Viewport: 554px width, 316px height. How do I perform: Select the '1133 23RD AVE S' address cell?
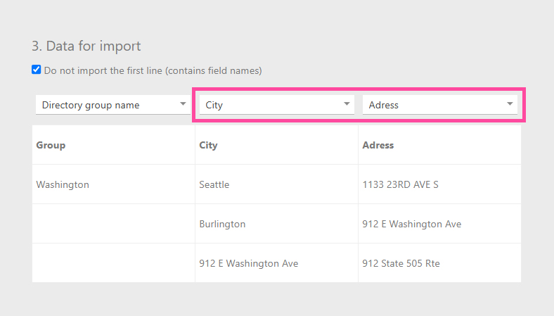coord(400,184)
